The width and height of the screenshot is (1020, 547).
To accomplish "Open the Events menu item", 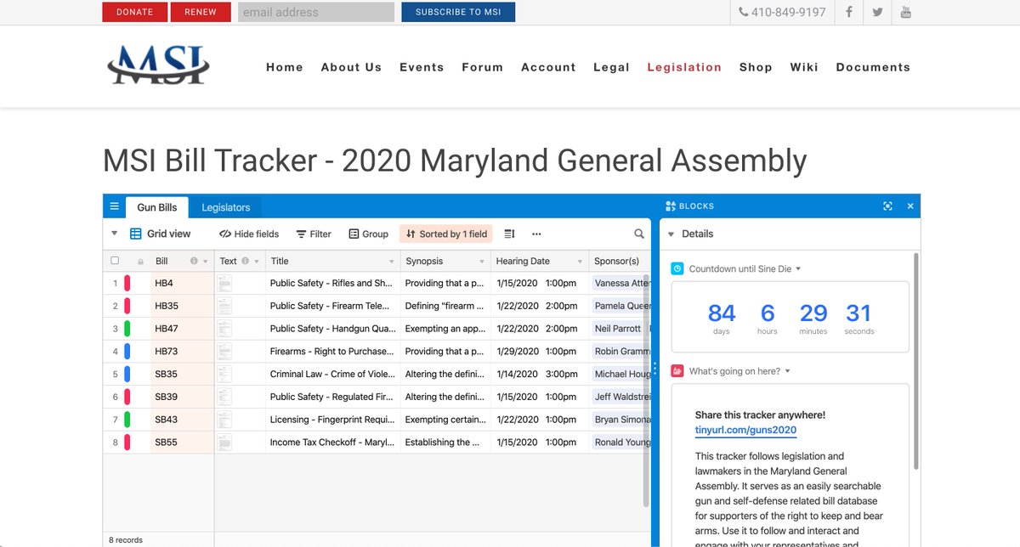I will [x=422, y=67].
